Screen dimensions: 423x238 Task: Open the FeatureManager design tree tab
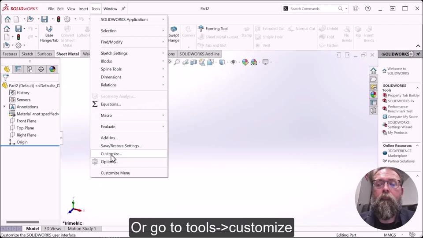point(7,69)
